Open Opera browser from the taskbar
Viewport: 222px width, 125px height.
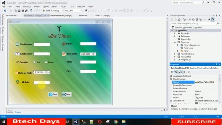tap(100, 122)
